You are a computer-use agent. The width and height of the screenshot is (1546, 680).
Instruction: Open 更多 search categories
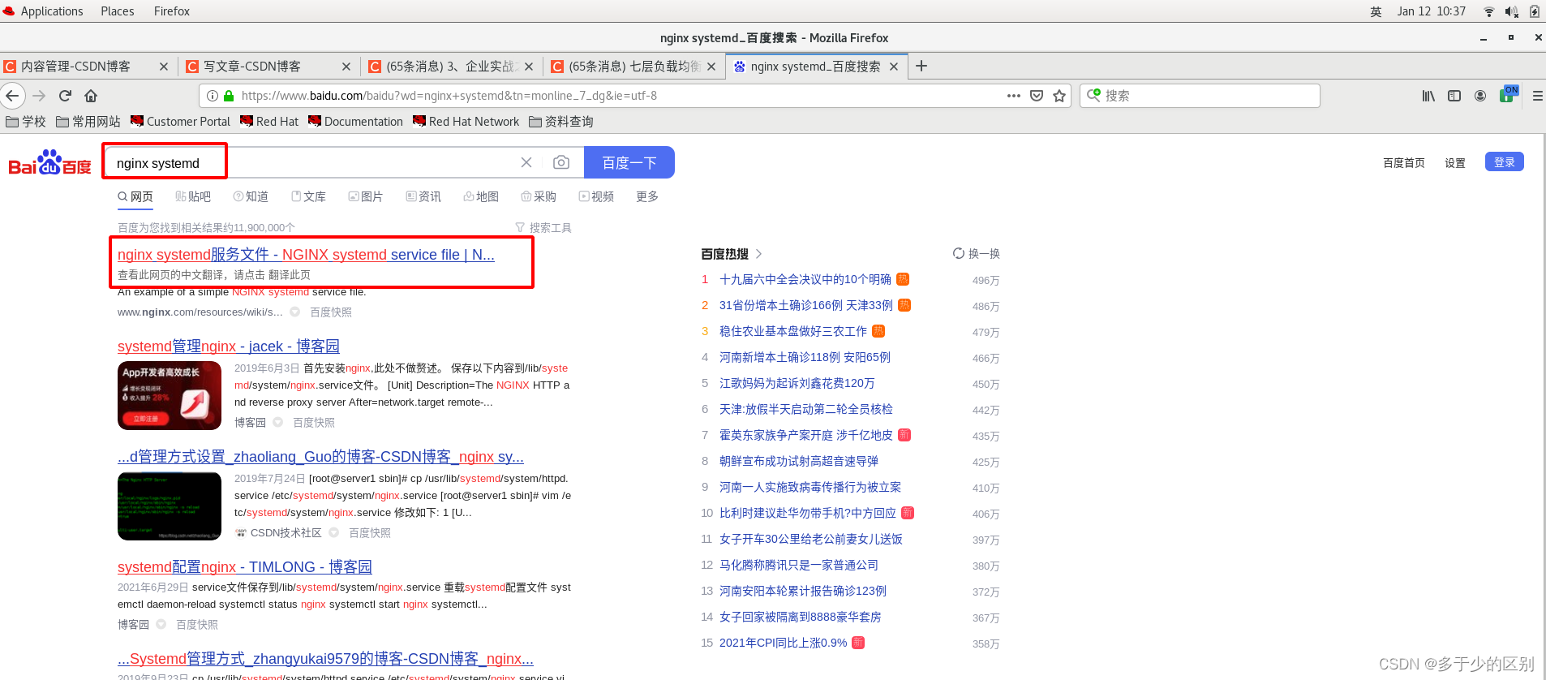pos(647,196)
